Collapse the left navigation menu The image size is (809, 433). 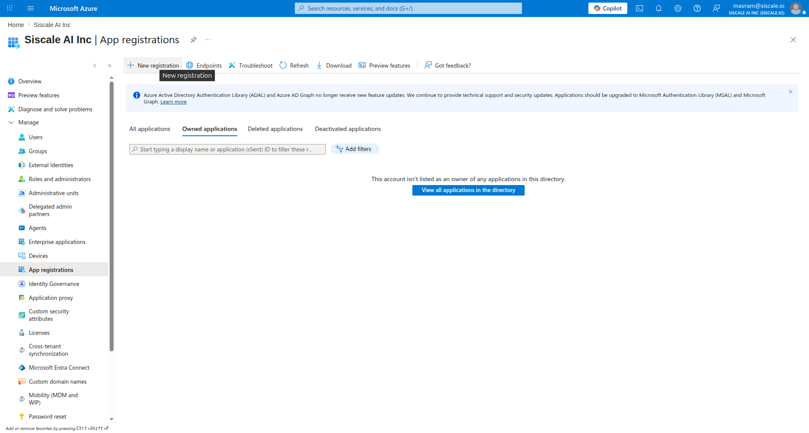[x=110, y=65]
